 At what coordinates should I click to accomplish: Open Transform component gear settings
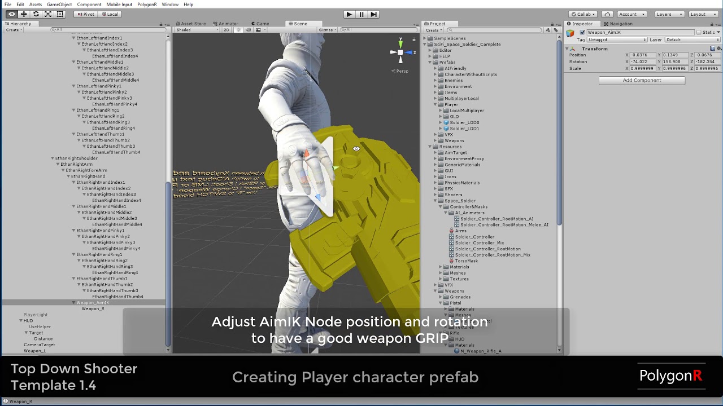718,48
